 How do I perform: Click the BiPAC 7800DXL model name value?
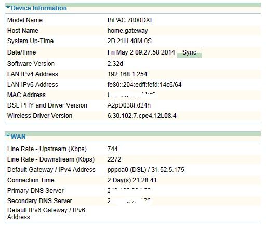130,20
